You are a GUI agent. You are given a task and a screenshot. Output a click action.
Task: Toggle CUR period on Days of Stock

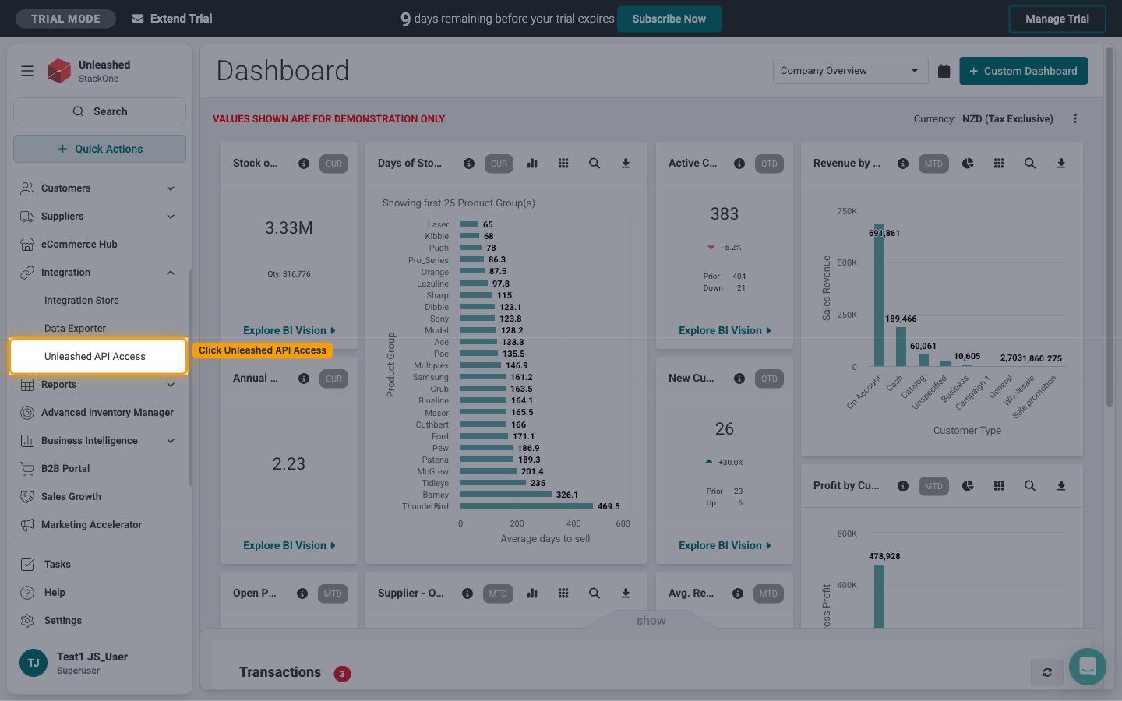click(x=499, y=164)
